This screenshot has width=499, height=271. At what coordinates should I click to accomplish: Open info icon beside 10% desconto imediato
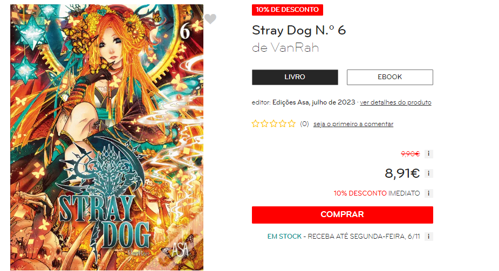(x=429, y=193)
